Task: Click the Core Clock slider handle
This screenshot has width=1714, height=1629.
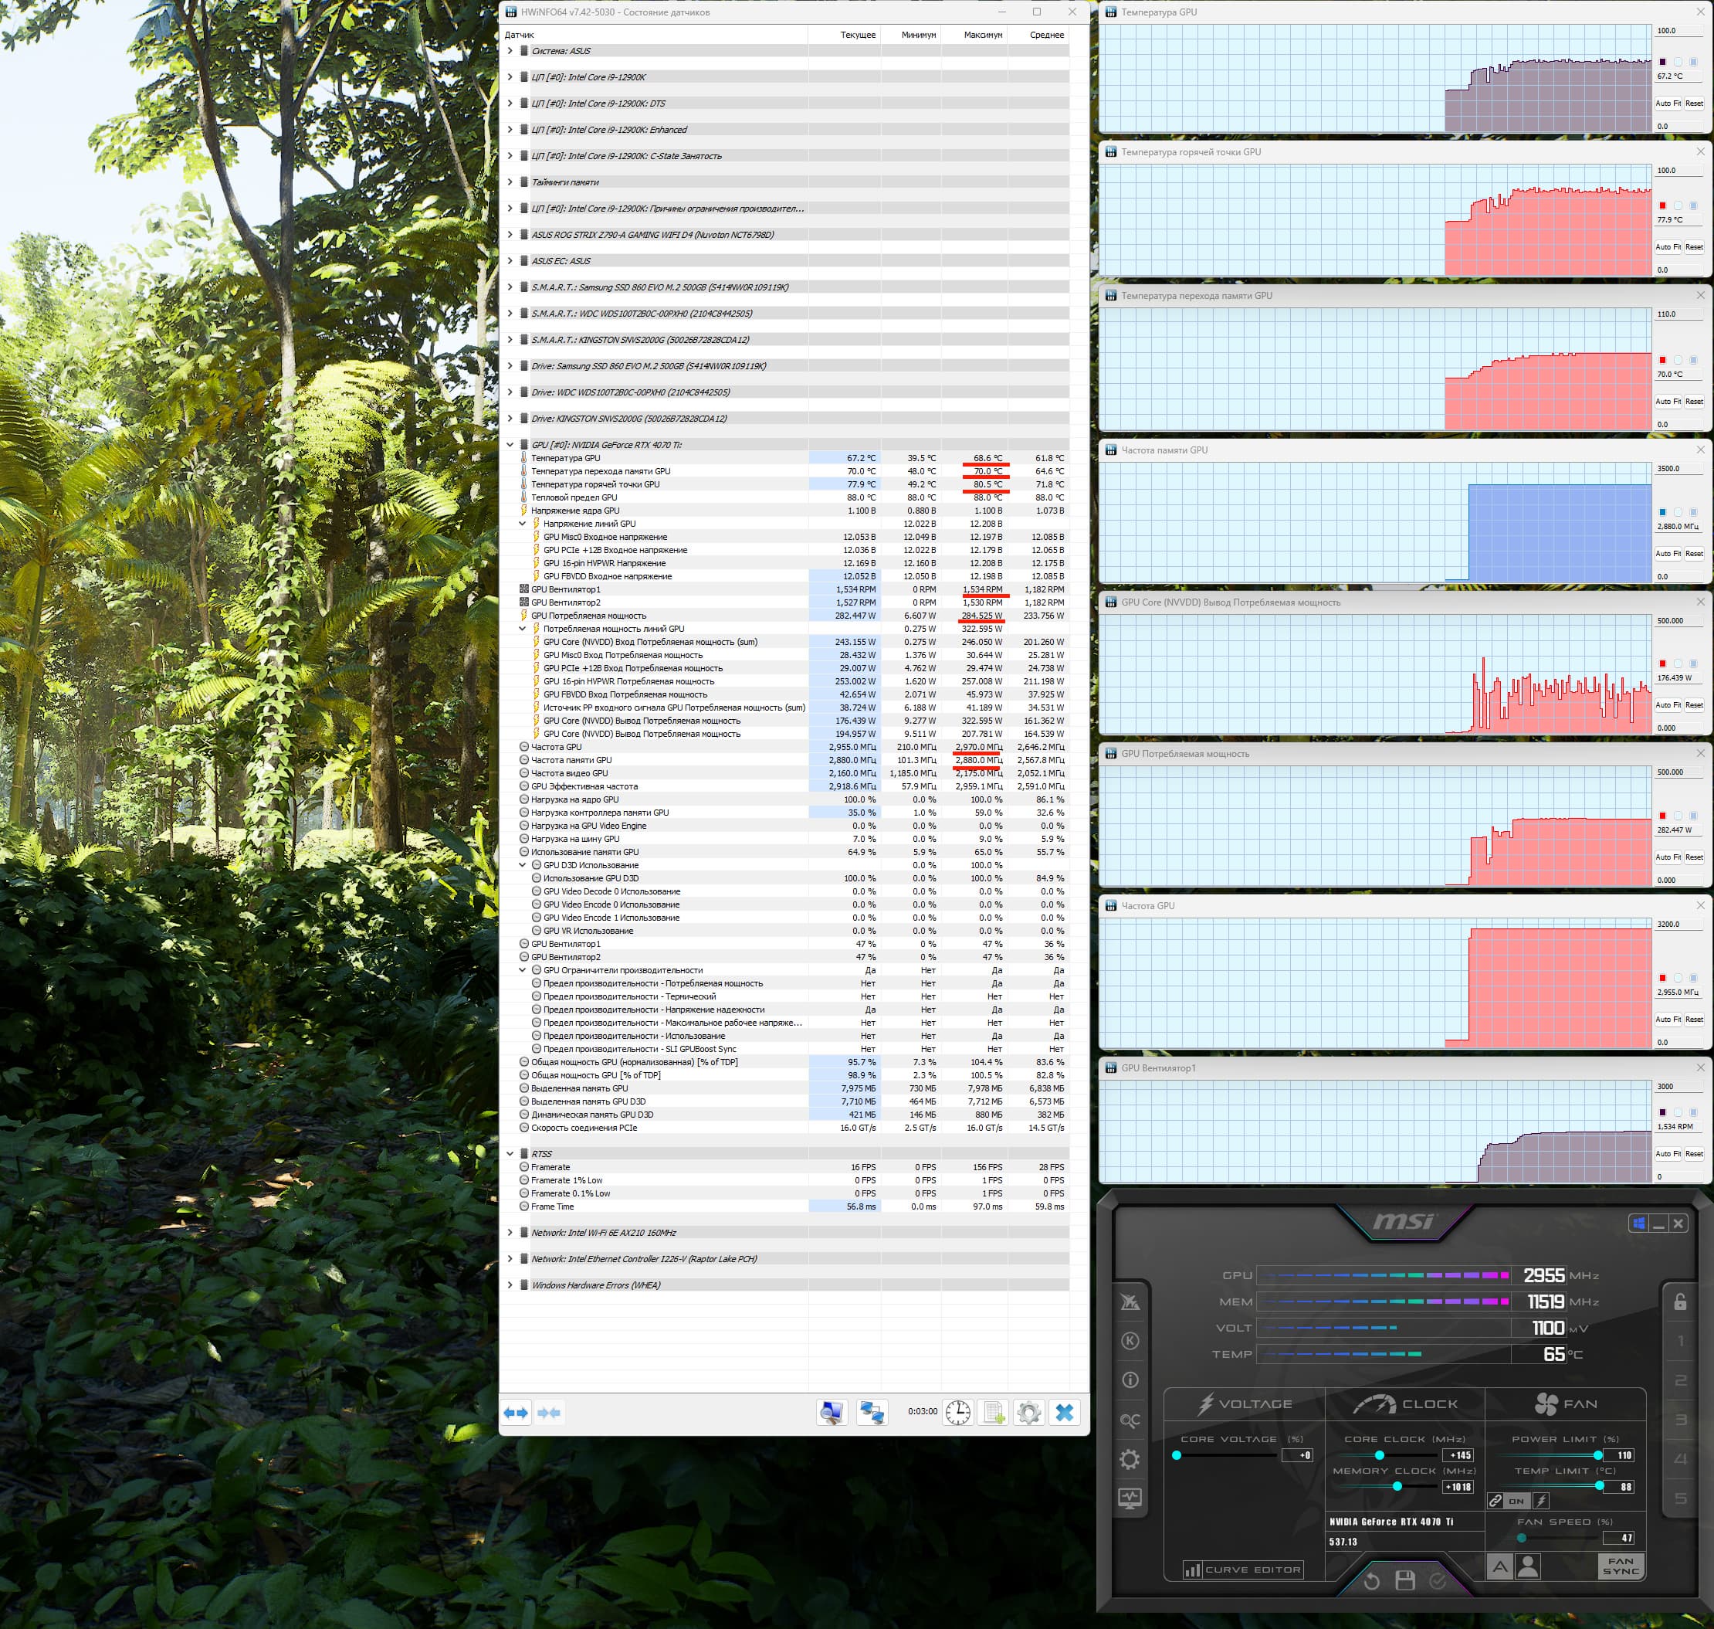Action: pyautogui.click(x=1379, y=1454)
